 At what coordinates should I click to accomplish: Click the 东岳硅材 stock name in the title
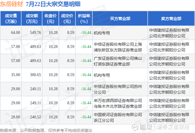point(11,4)
